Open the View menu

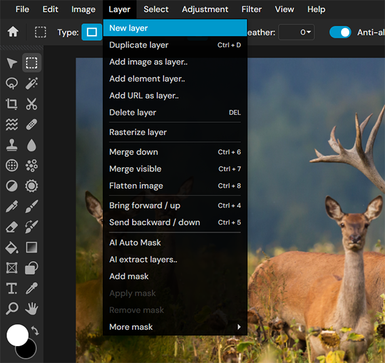pos(284,9)
